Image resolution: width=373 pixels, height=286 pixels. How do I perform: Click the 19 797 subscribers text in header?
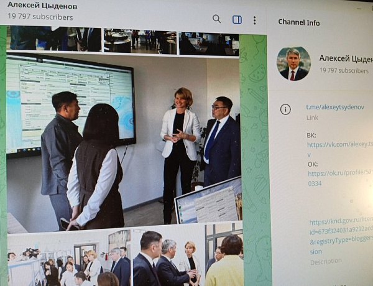point(40,17)
